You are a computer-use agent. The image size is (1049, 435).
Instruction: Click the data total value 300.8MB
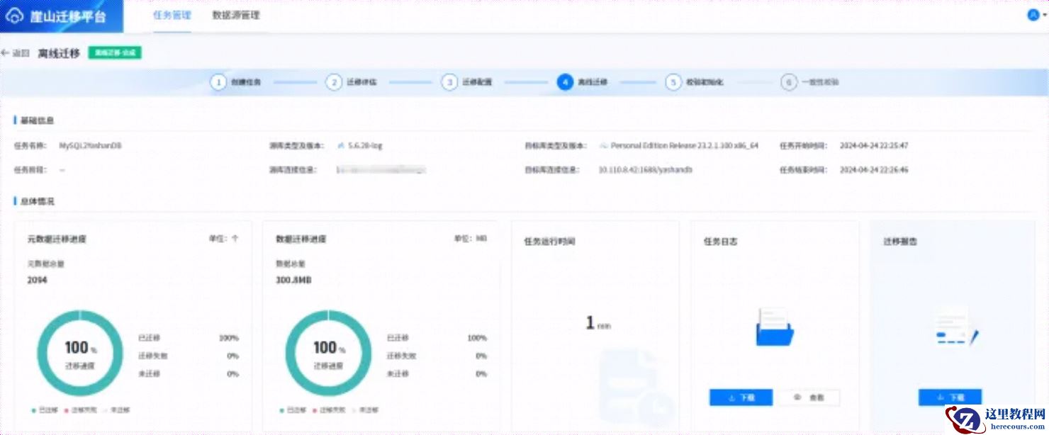click(x=293, y=280)
